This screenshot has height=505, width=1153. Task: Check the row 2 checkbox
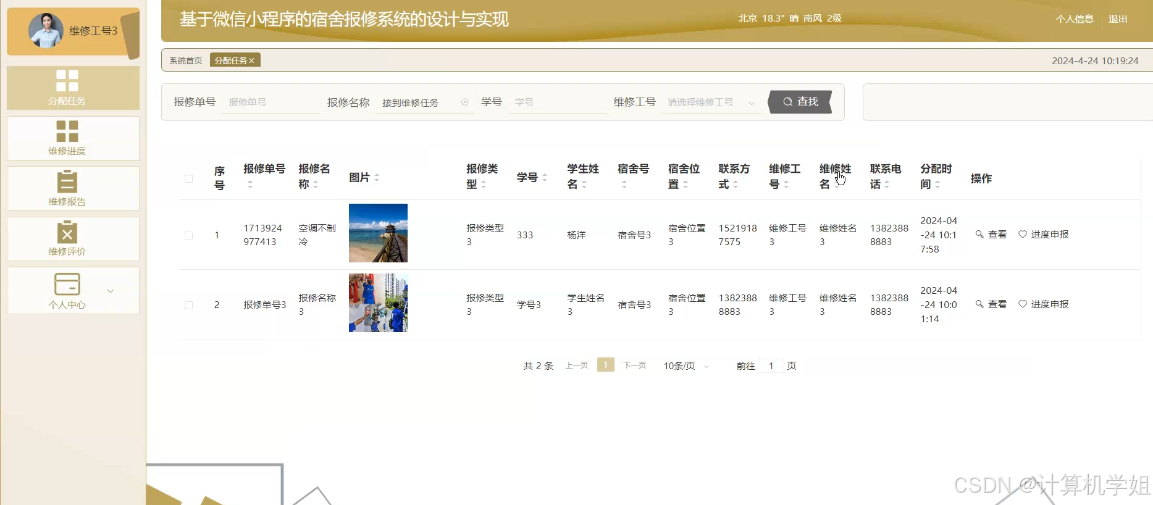189,305
